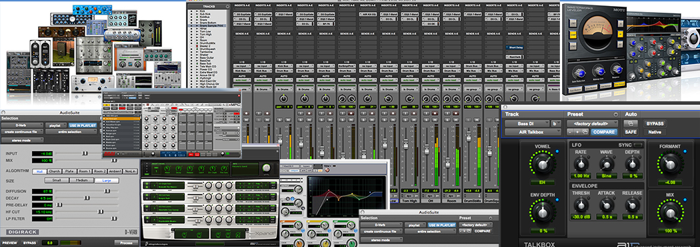Screen dimensions: 700x247
Task: Click the D-Verb DECAY slider handle
Action: (x=87, y=198)
